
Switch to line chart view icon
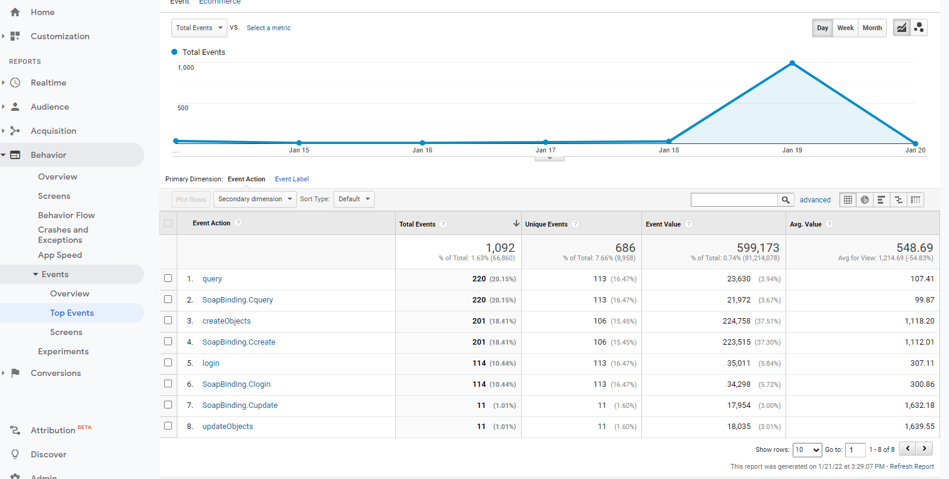(x=901, y=28)
